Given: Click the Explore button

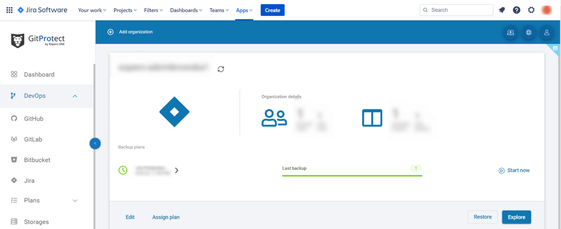Looking at the screenshot, I should 516,217.
